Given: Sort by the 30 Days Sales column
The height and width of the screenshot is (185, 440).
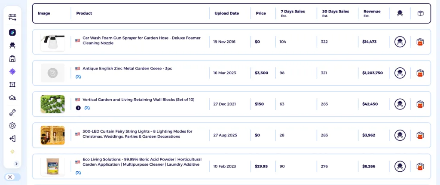Looking at the screenshot, I should click(335, 12).
